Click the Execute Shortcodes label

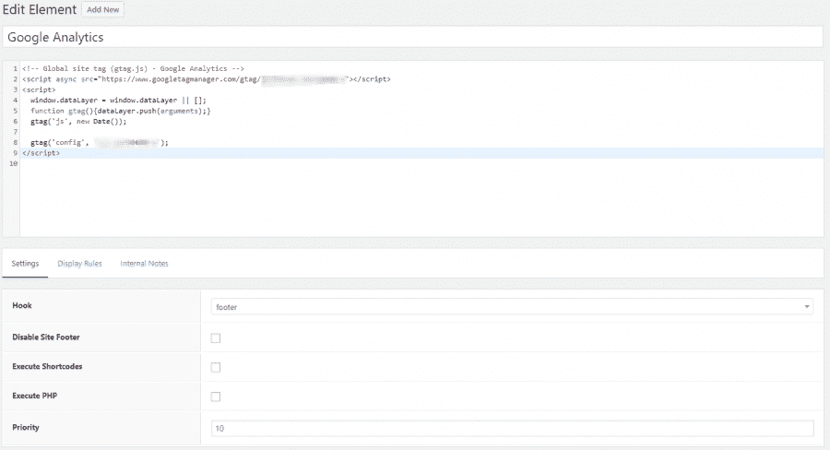[x=47, y=366]
